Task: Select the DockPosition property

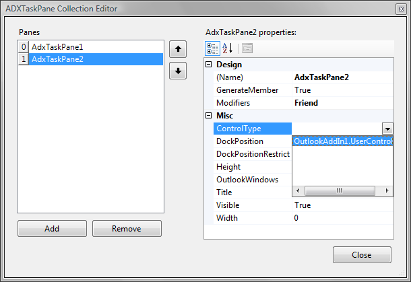Action: (253, 141)
